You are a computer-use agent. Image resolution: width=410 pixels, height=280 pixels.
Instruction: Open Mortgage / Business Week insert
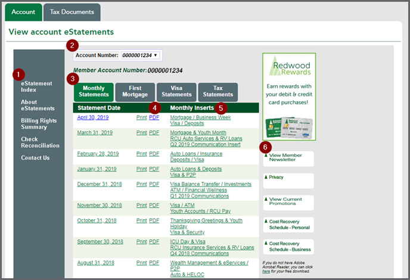pos(200,117)
